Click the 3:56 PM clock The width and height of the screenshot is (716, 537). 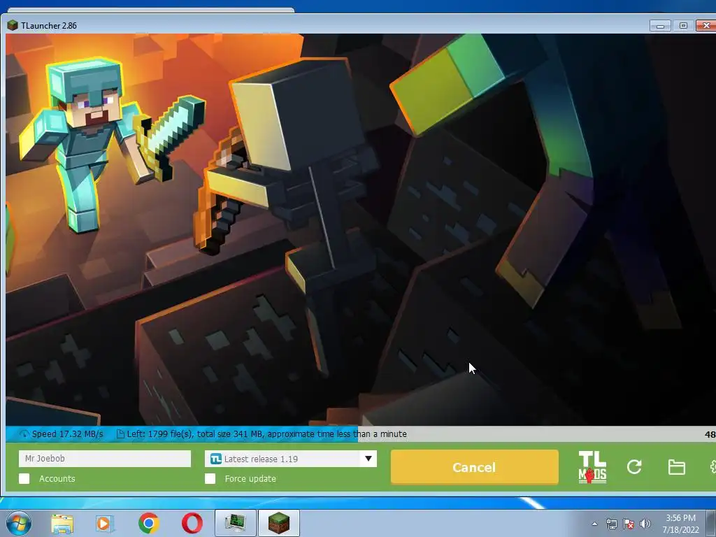point(680,518)
